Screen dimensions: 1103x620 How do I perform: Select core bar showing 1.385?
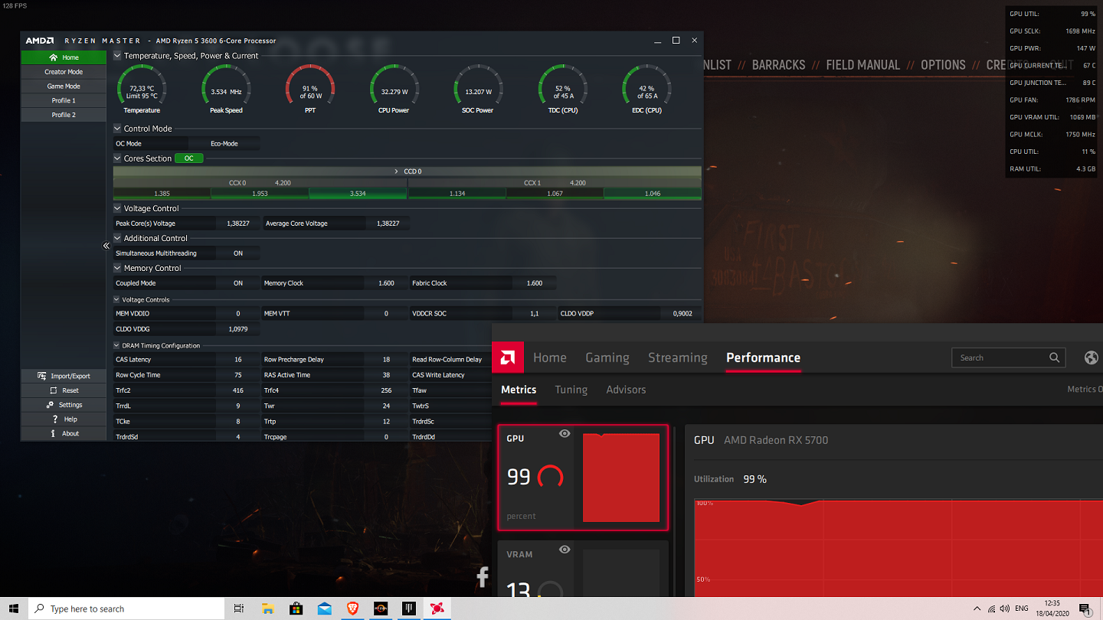tap(162, 194)
